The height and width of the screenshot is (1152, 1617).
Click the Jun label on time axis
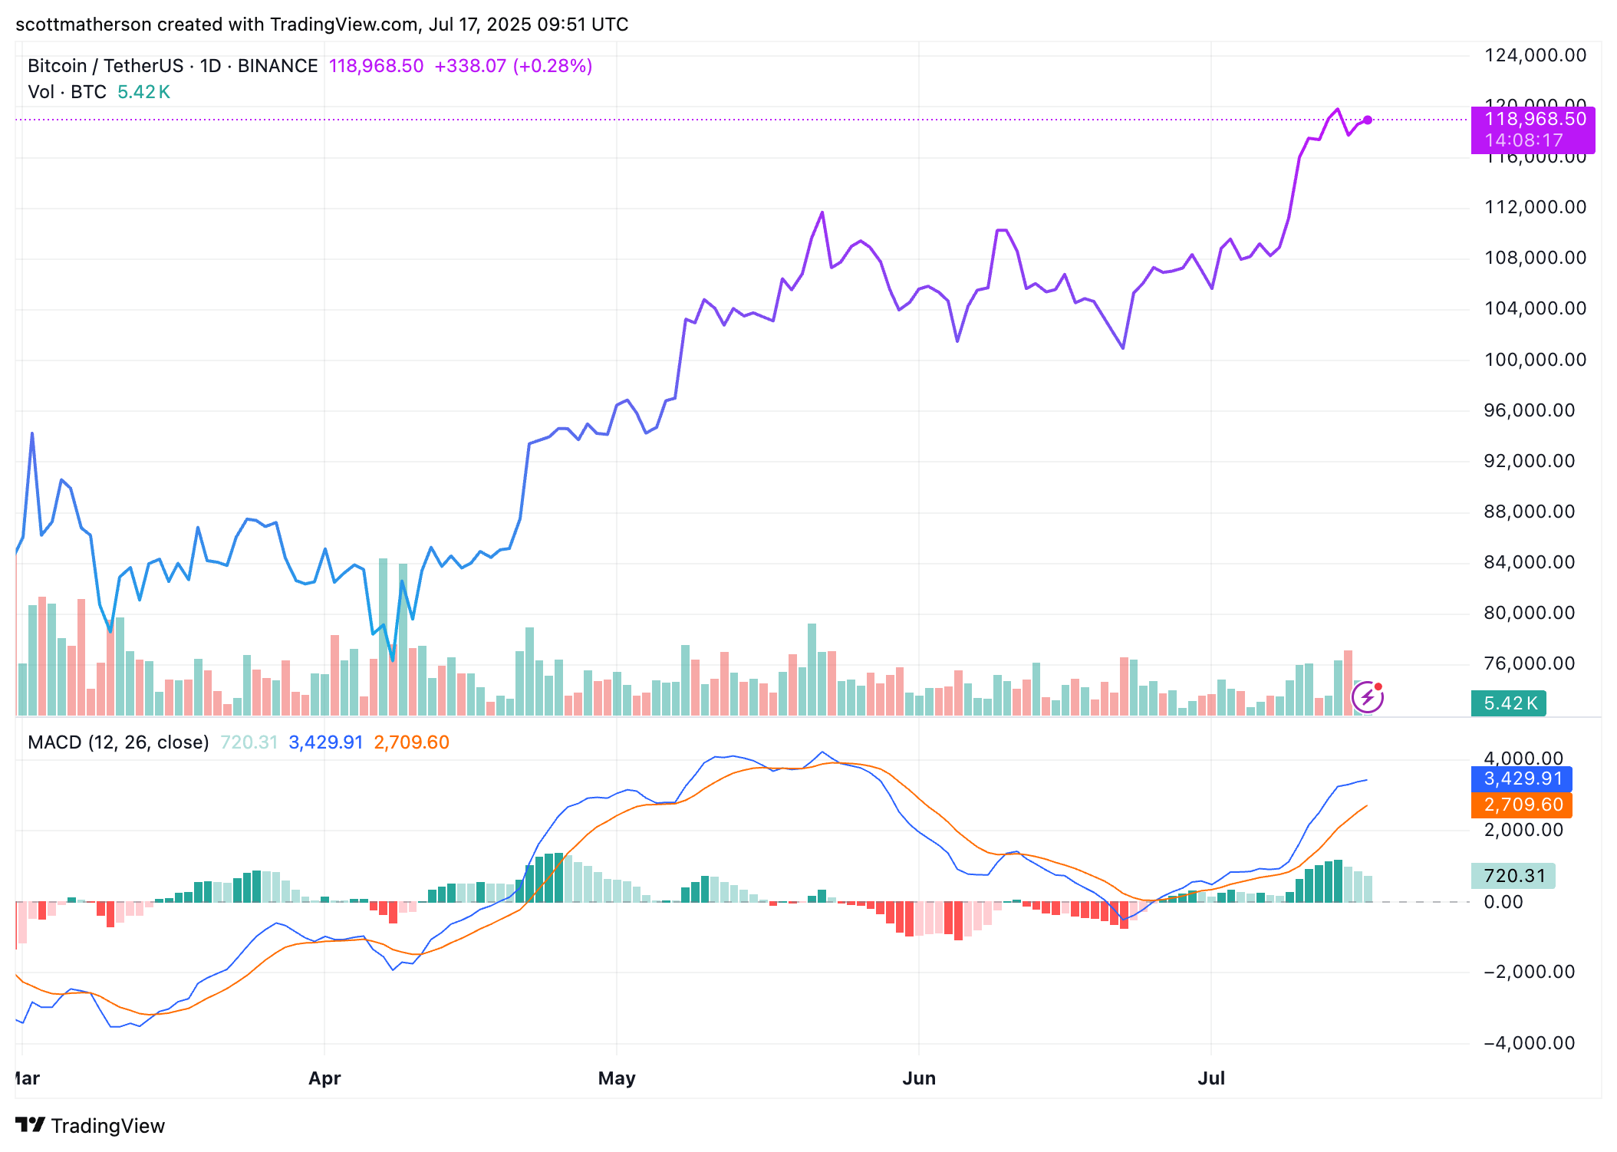pyautogui.click(x=919, y=1078)
